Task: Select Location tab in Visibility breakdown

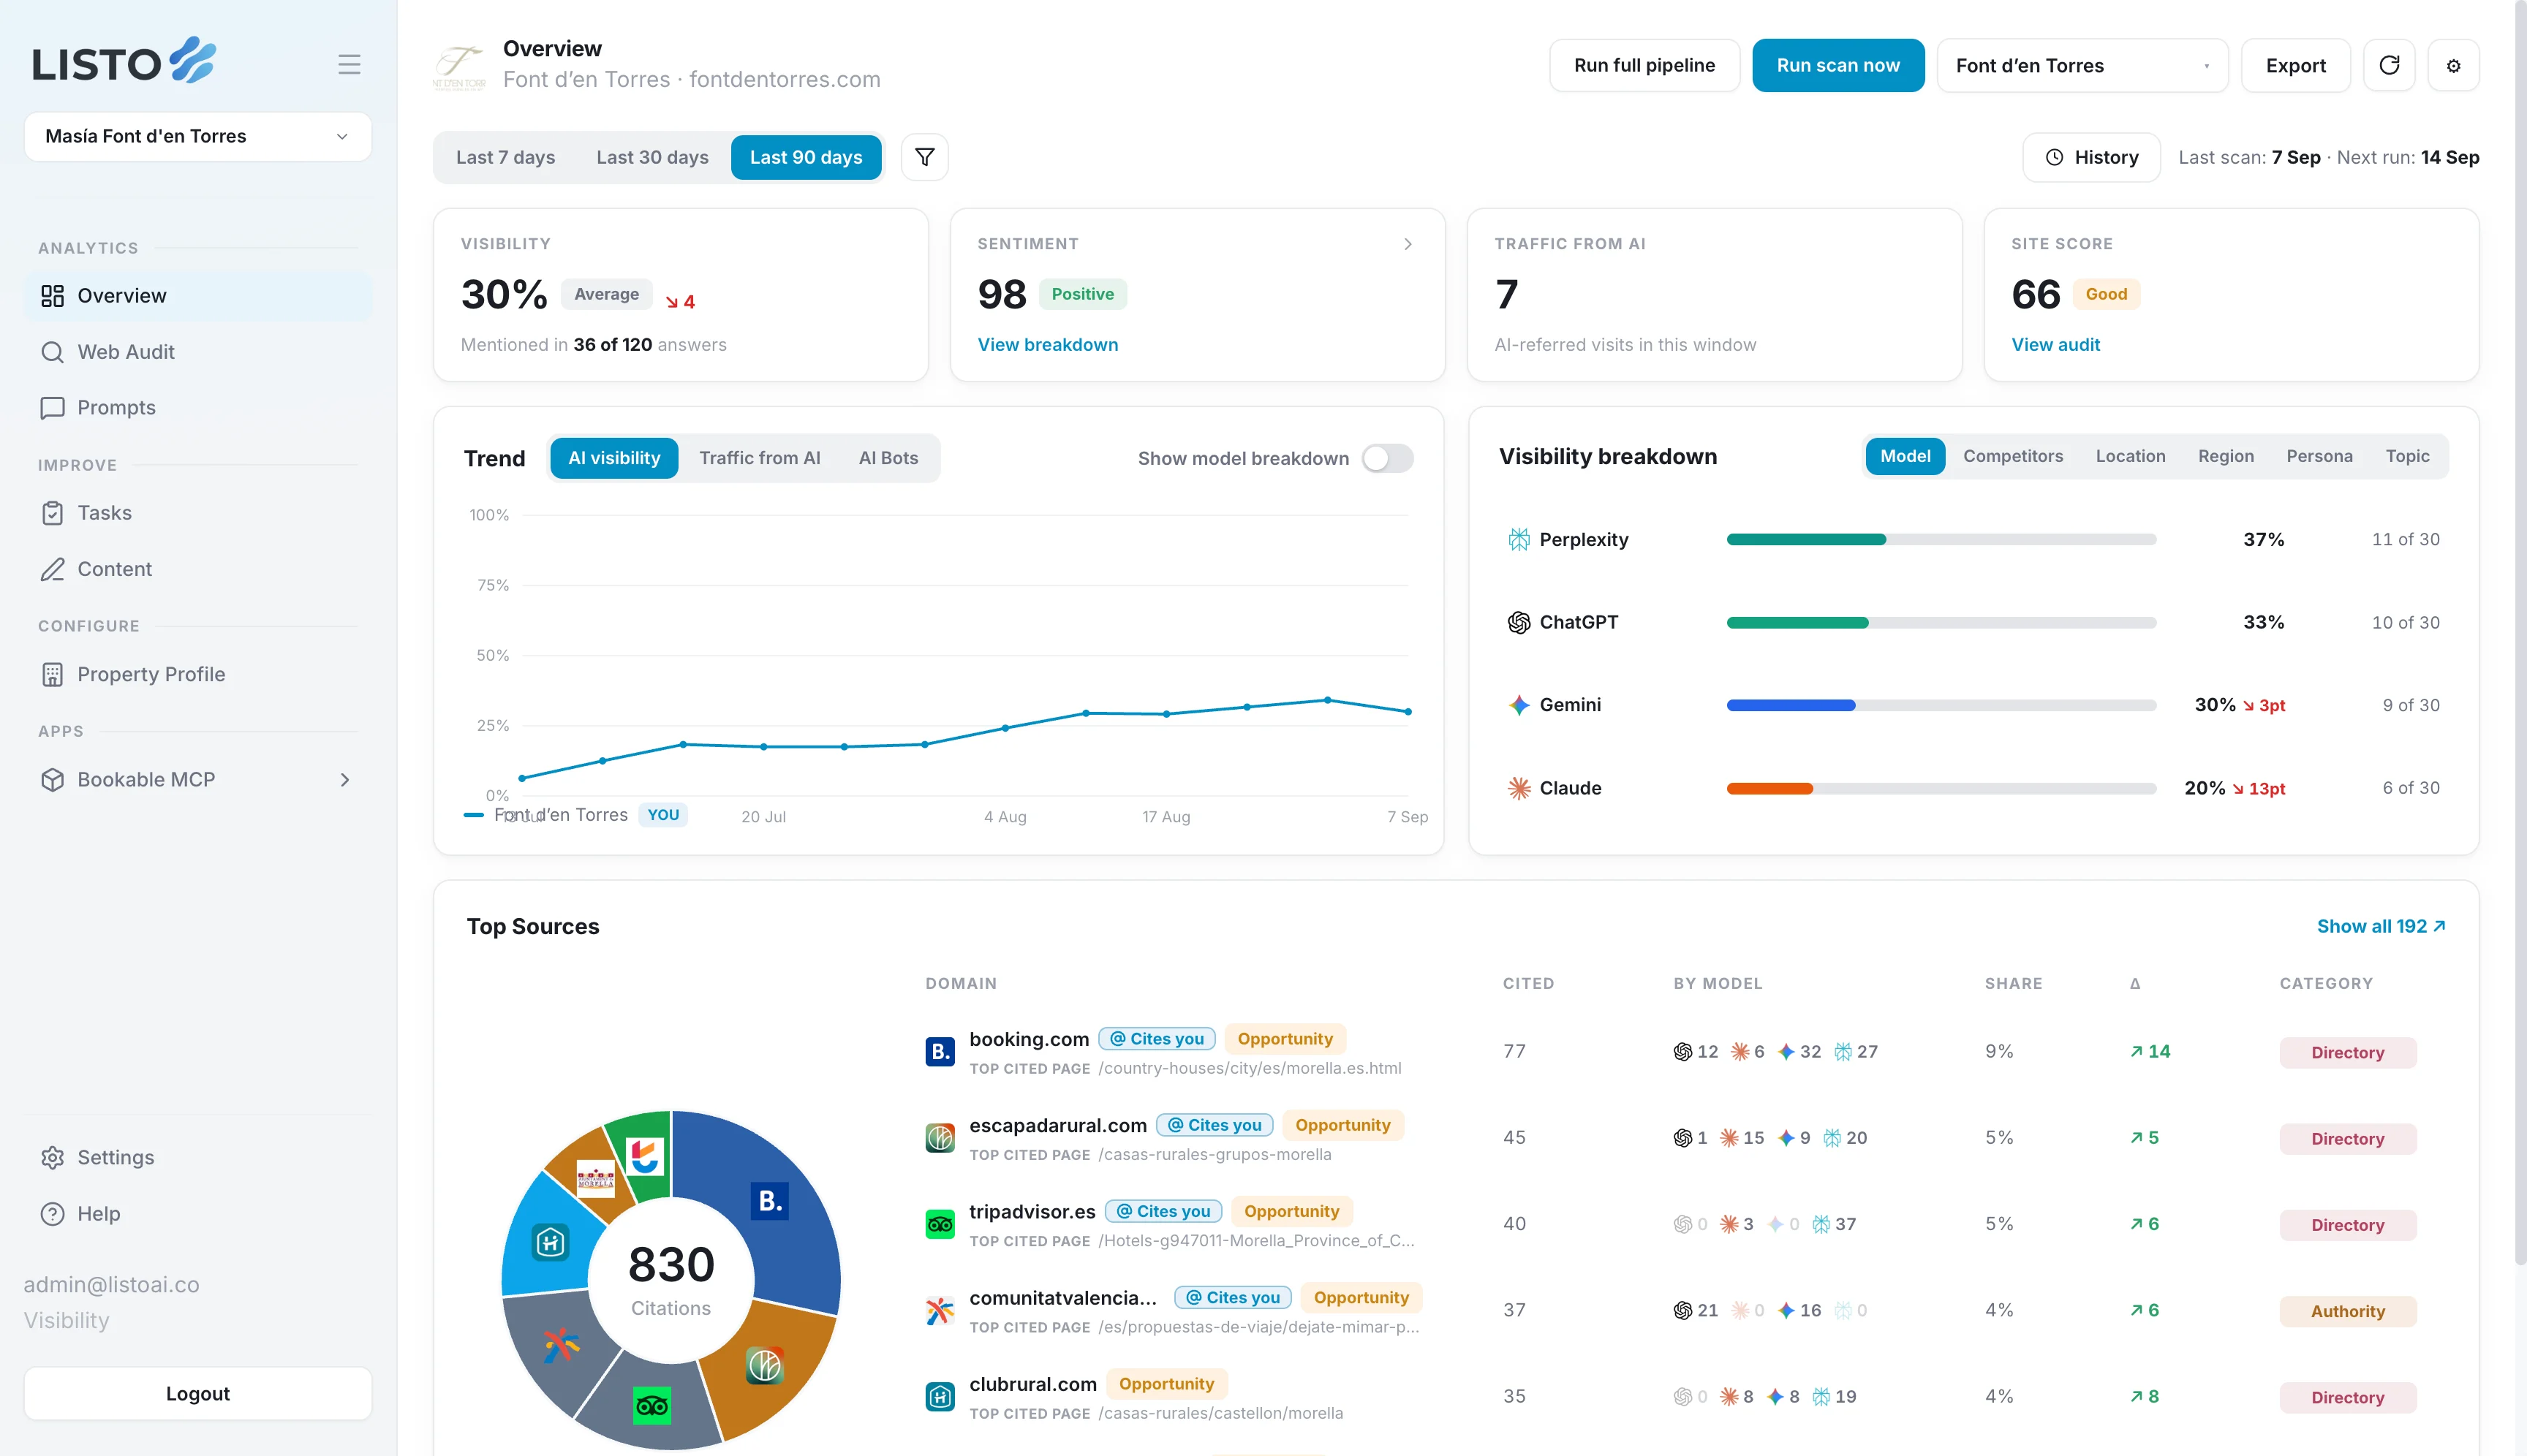Action: click(2130, 456)
